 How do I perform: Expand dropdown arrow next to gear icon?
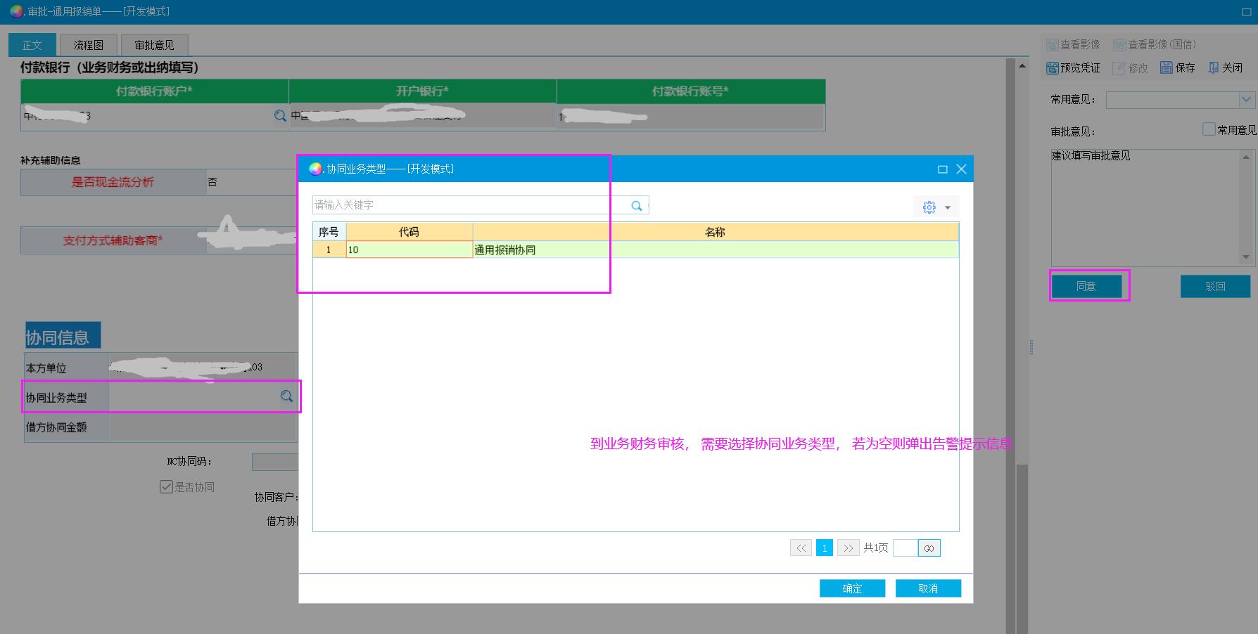click(948, 207)
